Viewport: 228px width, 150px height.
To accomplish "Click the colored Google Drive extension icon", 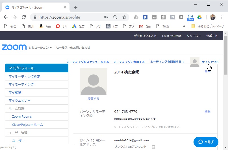I will point(199,17).
